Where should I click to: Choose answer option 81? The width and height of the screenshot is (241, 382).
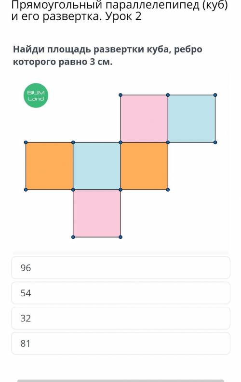tap(120, 343)
